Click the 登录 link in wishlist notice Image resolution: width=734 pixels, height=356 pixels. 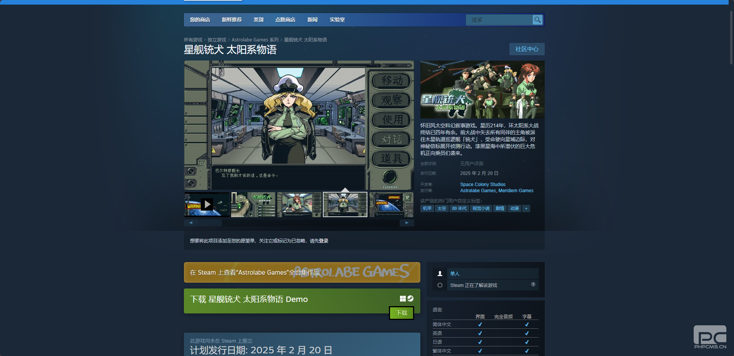click(x=324, y=241)
